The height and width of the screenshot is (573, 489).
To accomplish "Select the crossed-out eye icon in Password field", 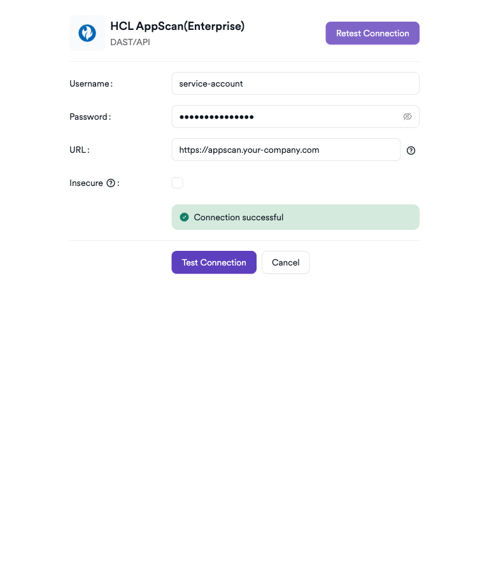I will 407,117.
